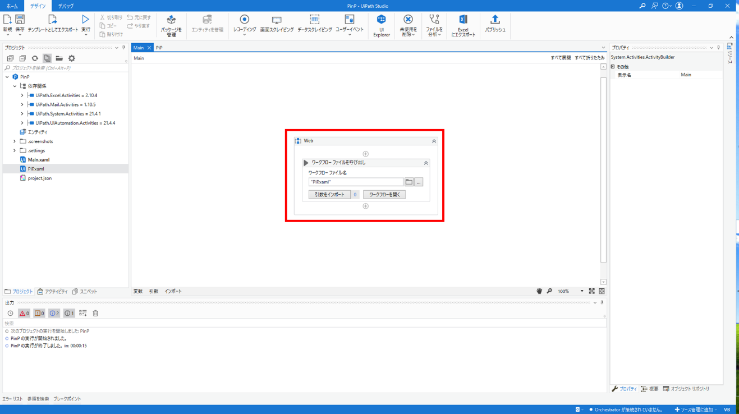Image resolution: width=739 pixels, height=414 pixels.
Task: Open パッケージを管理 (Manage Packages)
Action: click(171, 26)
